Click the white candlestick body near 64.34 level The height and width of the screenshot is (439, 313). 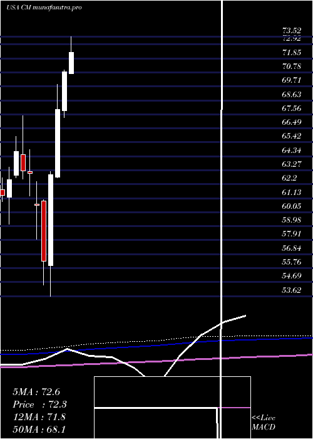click(x=16, y=163)
